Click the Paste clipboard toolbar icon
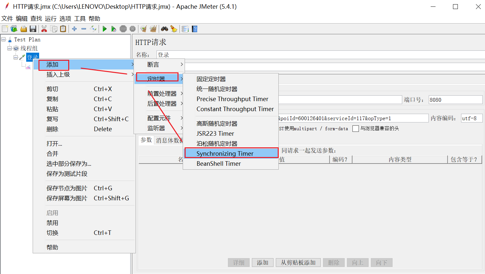Screen dimensions: 485x274 pyautogui.click(x=63, y=29)
